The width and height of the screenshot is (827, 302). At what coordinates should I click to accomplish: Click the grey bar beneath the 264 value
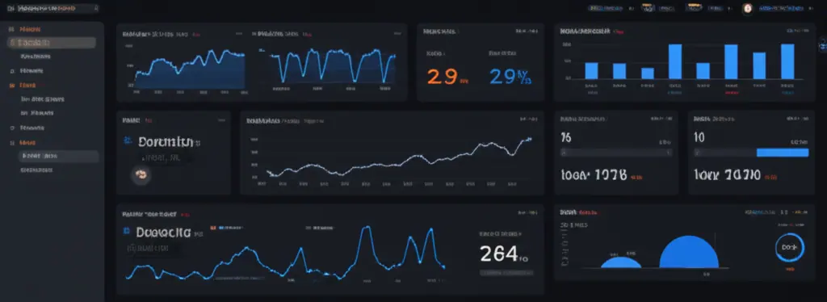(506, 273)
